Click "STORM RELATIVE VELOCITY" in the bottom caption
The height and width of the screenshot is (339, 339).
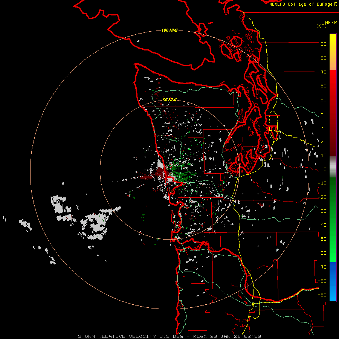click(x=117, y=336)
